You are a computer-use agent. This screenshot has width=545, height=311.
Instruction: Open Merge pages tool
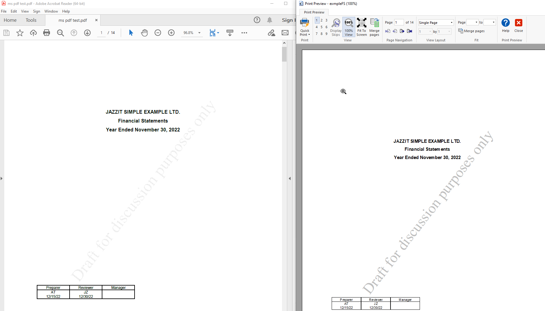(x=374, y=27)
